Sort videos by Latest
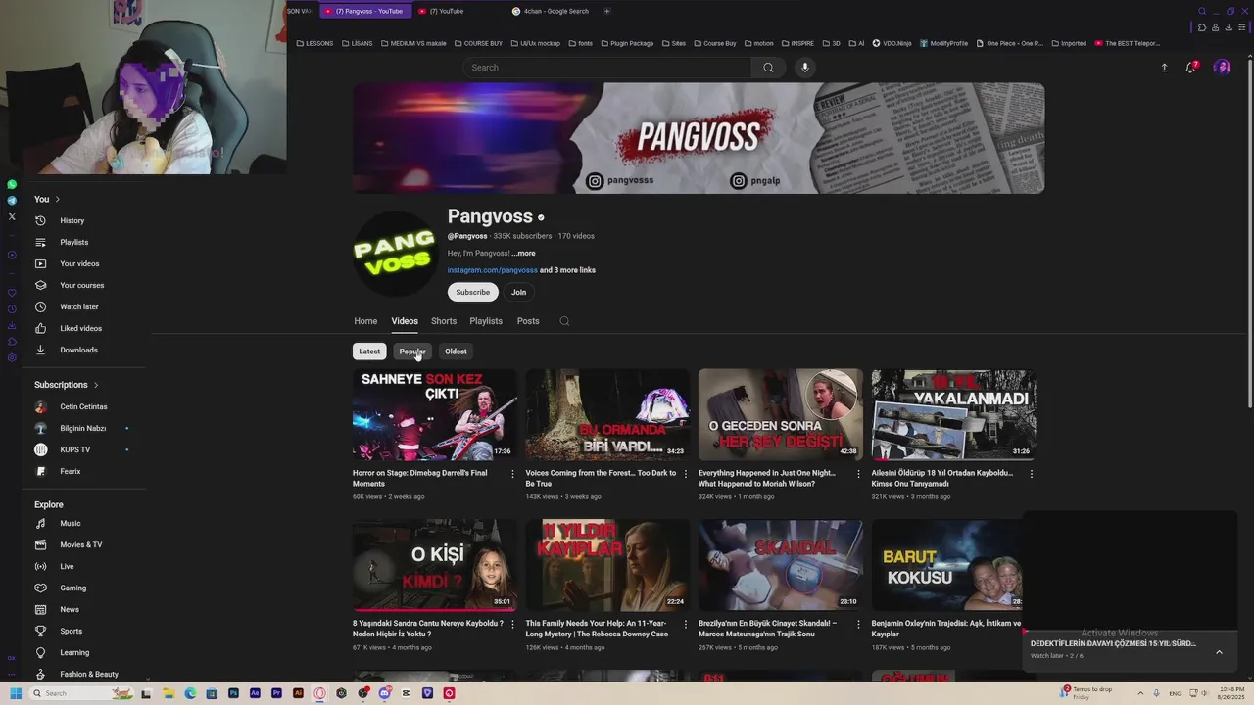 [369, 352]
